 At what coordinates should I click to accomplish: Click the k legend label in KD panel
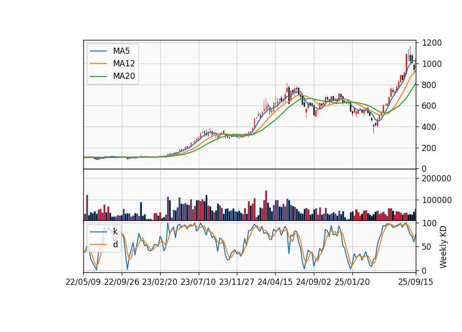pos(115,231)
